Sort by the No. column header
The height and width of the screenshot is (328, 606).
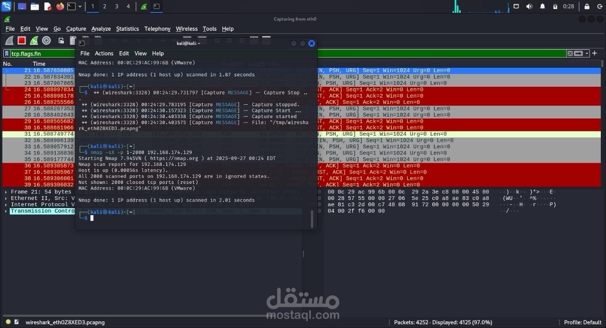pos(16,64)
